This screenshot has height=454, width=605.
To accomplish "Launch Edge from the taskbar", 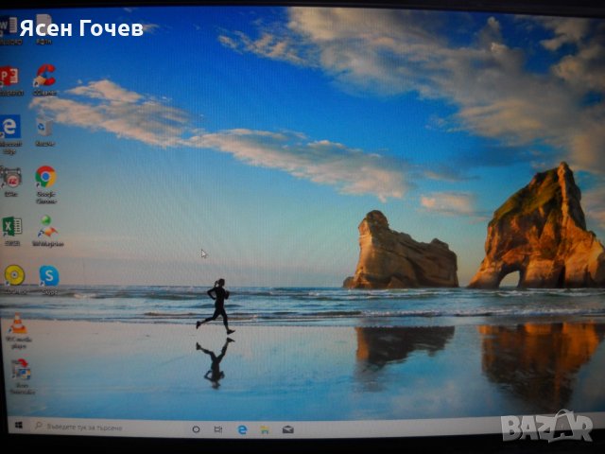I will (242, 428).
